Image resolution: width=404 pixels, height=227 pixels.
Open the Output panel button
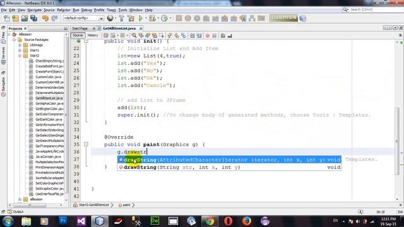click(x=15, y=212)
